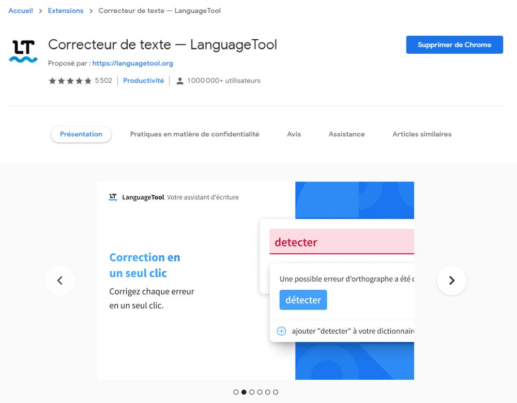This screenshot has width=517, height=403.
Task: Click the small LT logo inside slideshow image
Action: pyautogui.click(x=113, y=197)
